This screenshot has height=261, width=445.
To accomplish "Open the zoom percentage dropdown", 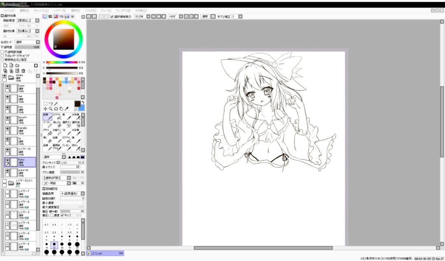I will pyautogui.click(x=148, y=16).
